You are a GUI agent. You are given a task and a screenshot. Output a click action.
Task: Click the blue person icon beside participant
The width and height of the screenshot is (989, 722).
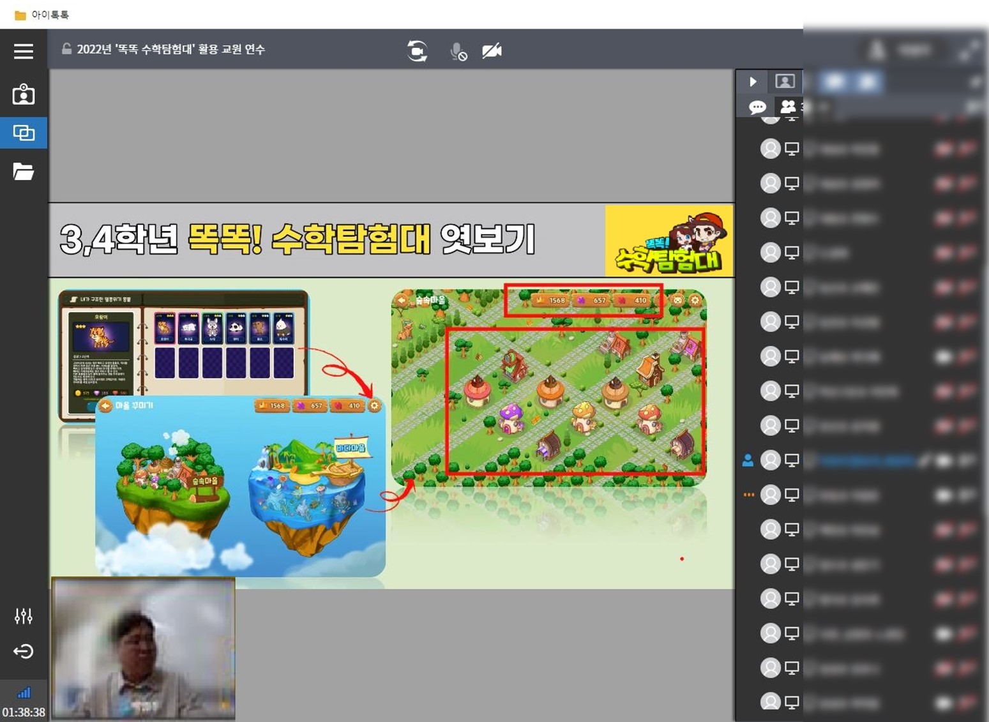[748, 460]
